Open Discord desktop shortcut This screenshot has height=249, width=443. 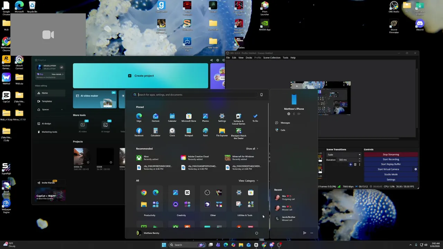(420, 25)
